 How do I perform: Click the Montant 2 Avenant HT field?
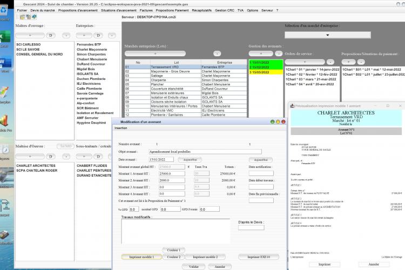[172, 180]
